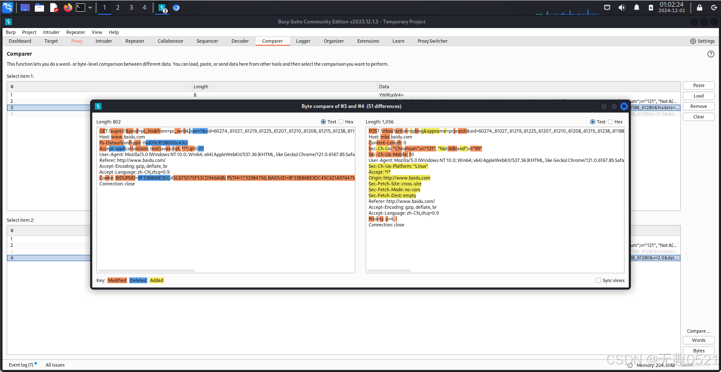Open the Collaborator tab

click(x=171, y=41)
